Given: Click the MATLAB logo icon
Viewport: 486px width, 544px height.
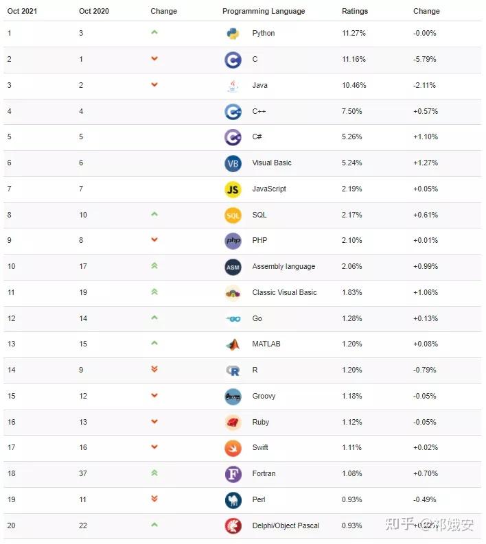Looking at the screenshot, I should tap(233, 344).
